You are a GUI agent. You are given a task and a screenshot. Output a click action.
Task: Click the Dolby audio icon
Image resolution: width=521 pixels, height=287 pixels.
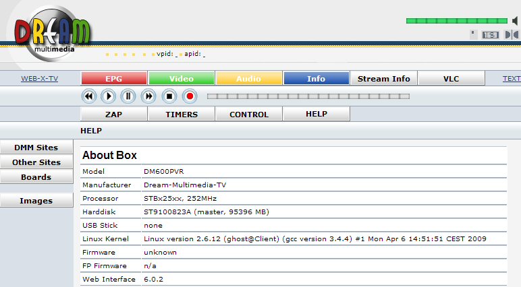(x=512, y=35)
